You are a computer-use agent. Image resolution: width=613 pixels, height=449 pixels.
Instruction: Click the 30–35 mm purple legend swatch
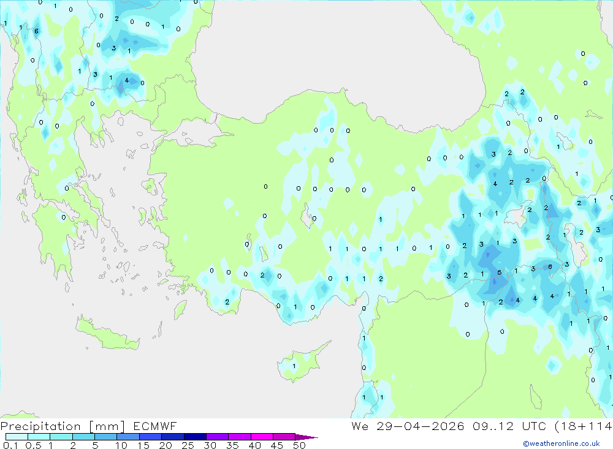(x=218, y=437)
